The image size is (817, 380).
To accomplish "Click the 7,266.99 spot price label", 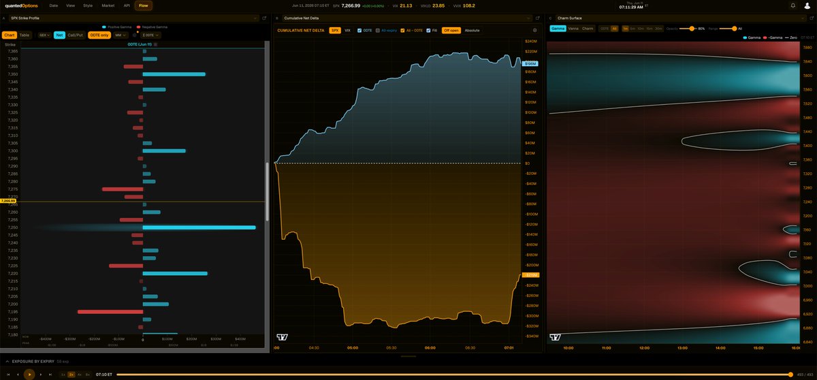I will [8, 201].
